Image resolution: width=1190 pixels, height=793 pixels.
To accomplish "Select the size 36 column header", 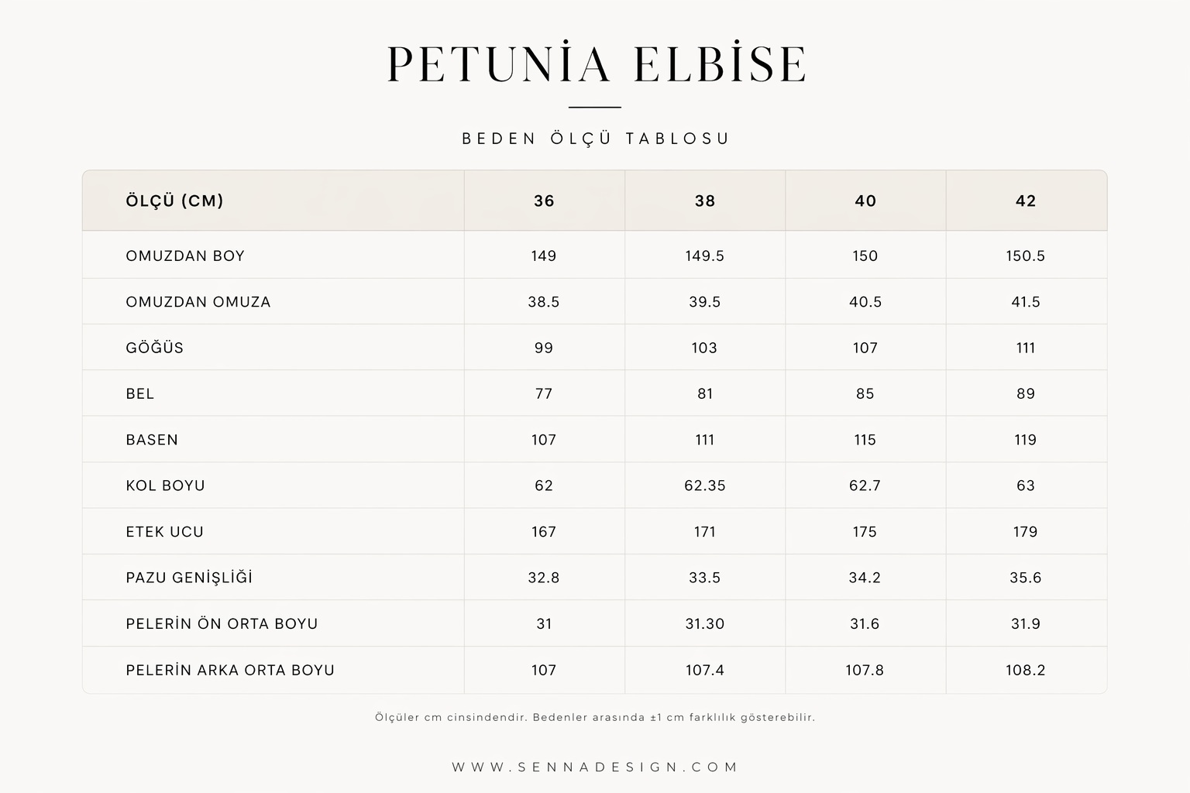I will click(x=544, y=201).
